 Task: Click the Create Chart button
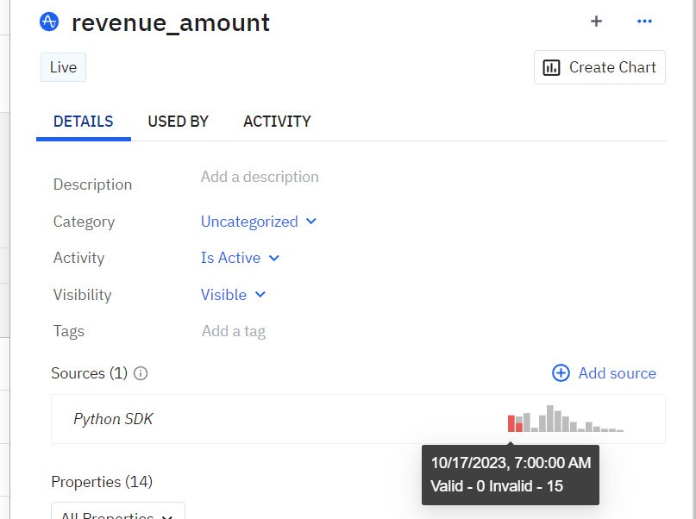[x=599, y=67]
